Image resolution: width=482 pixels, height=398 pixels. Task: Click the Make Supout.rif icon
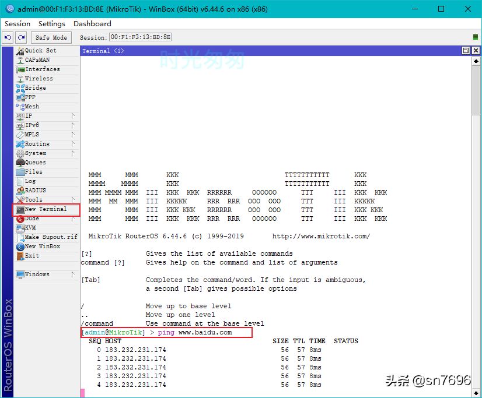coord(20,237)
